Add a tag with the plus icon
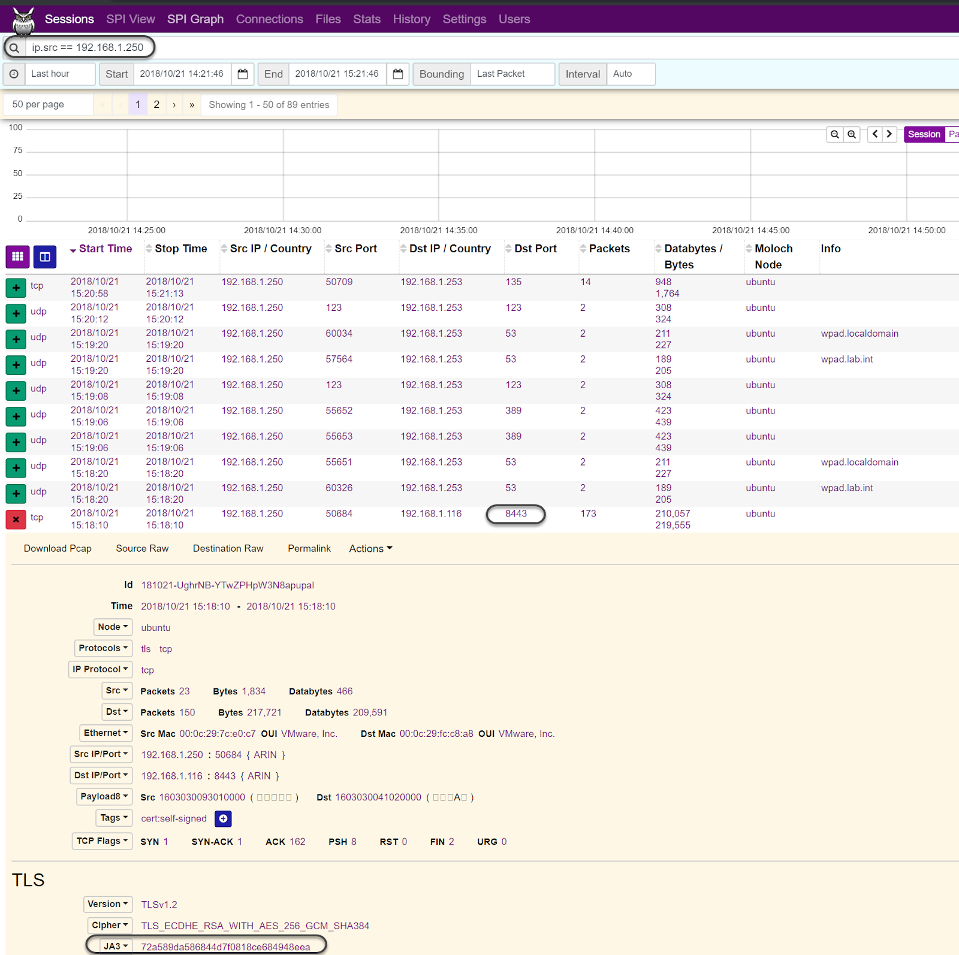 click(x=223, y=818)
